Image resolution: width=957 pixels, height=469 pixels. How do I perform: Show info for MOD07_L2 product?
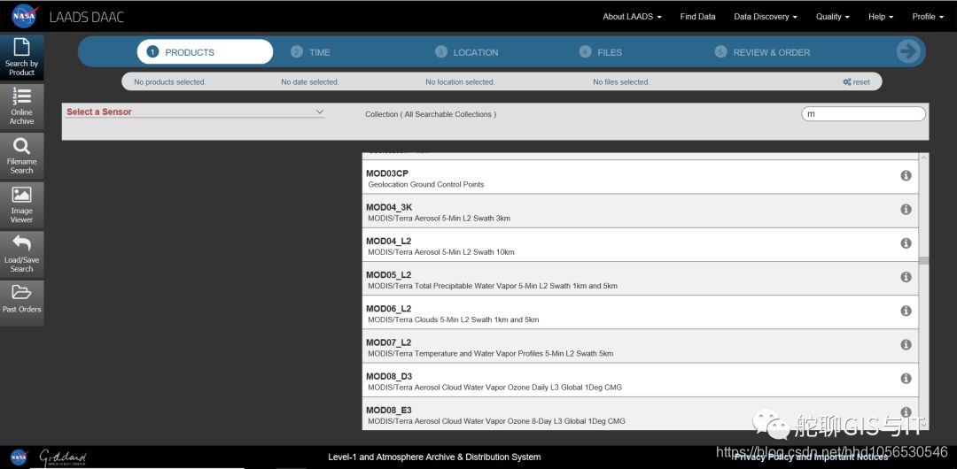906,344
